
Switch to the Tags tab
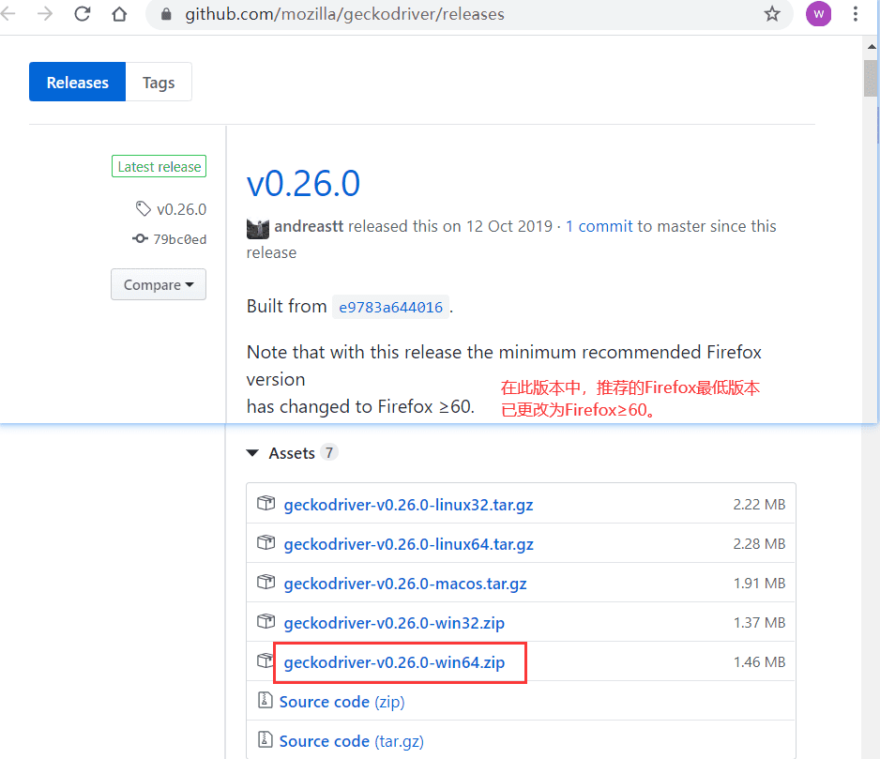coord(159,82)
